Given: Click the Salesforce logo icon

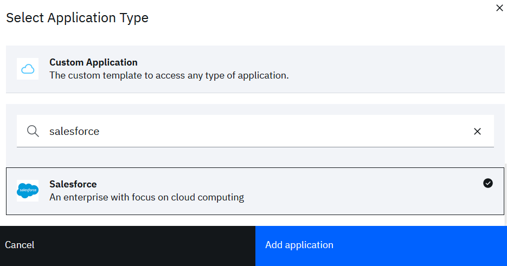Looking at the screenshot, I should (28, 191).
